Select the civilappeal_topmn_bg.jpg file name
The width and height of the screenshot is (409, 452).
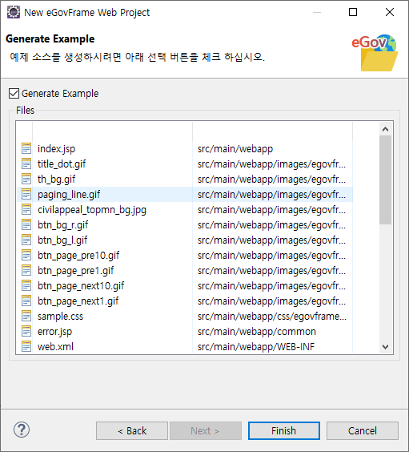(x=92, y=210)
